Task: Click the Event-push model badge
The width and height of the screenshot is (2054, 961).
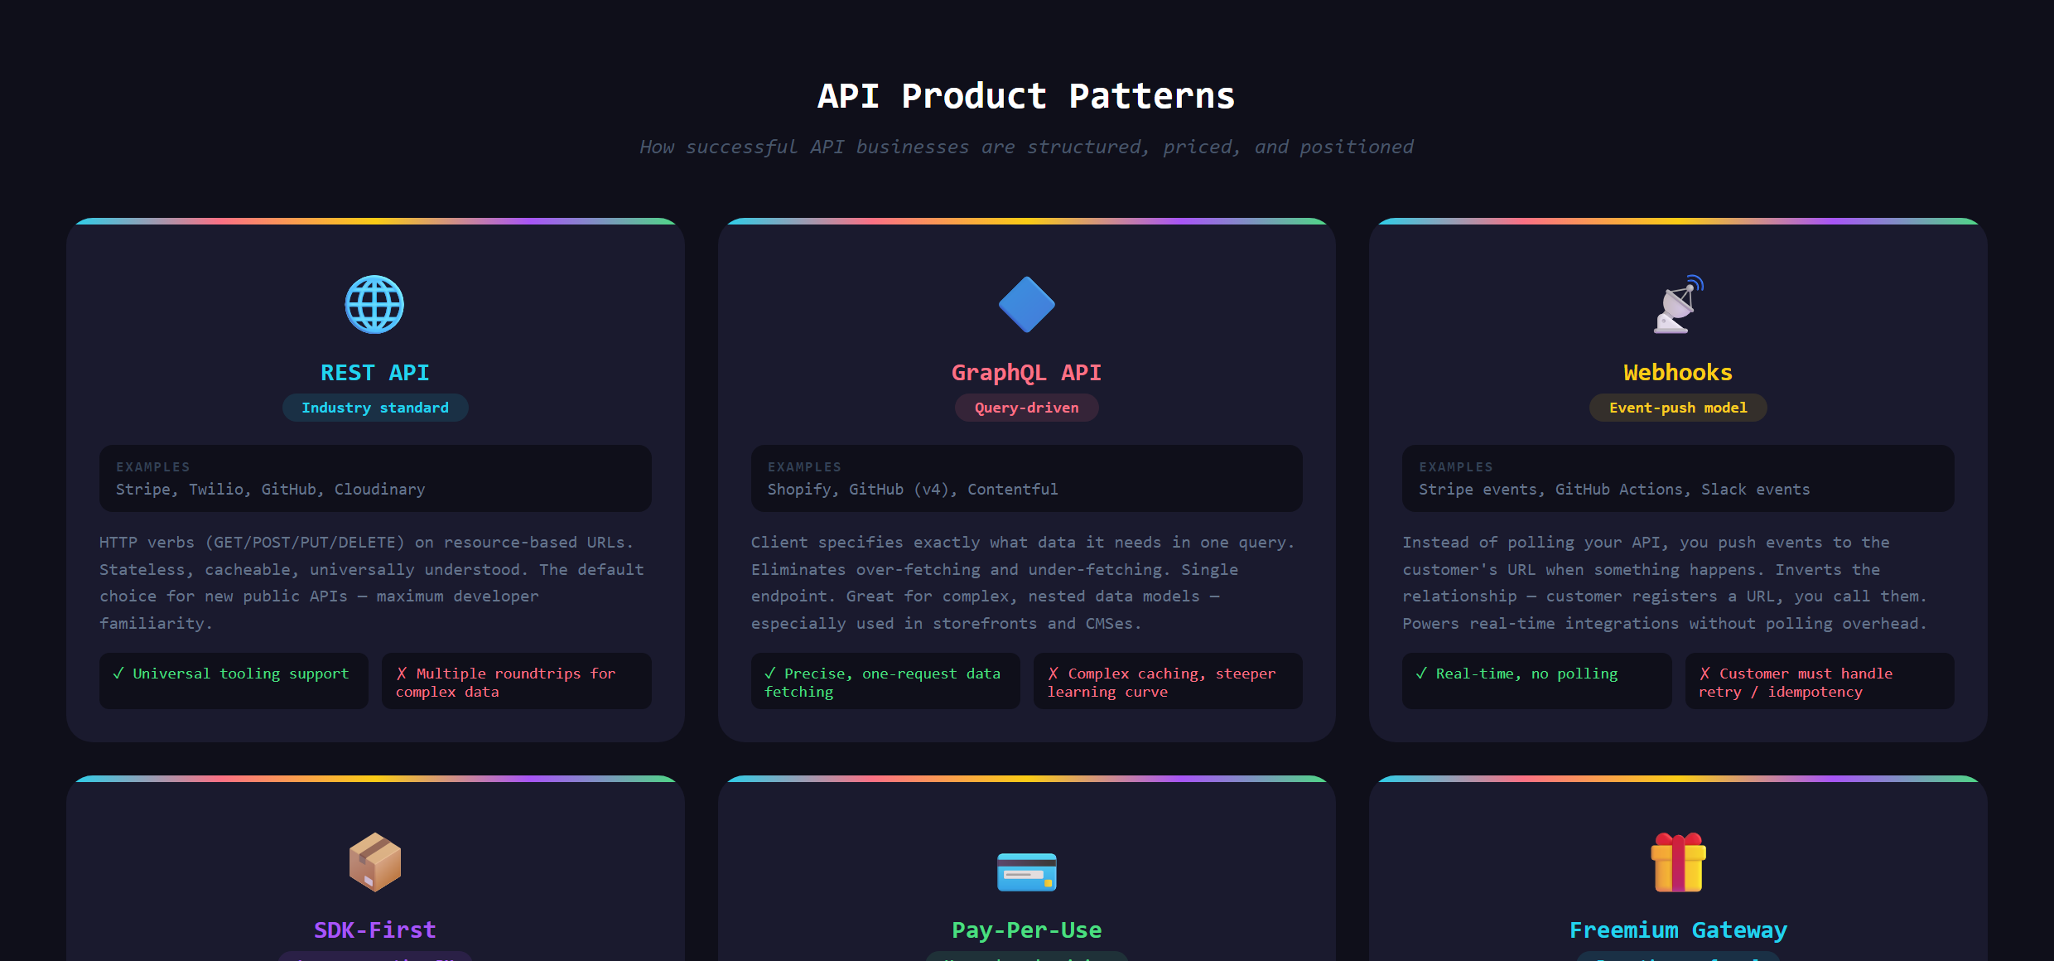Action: point(1678,408)
